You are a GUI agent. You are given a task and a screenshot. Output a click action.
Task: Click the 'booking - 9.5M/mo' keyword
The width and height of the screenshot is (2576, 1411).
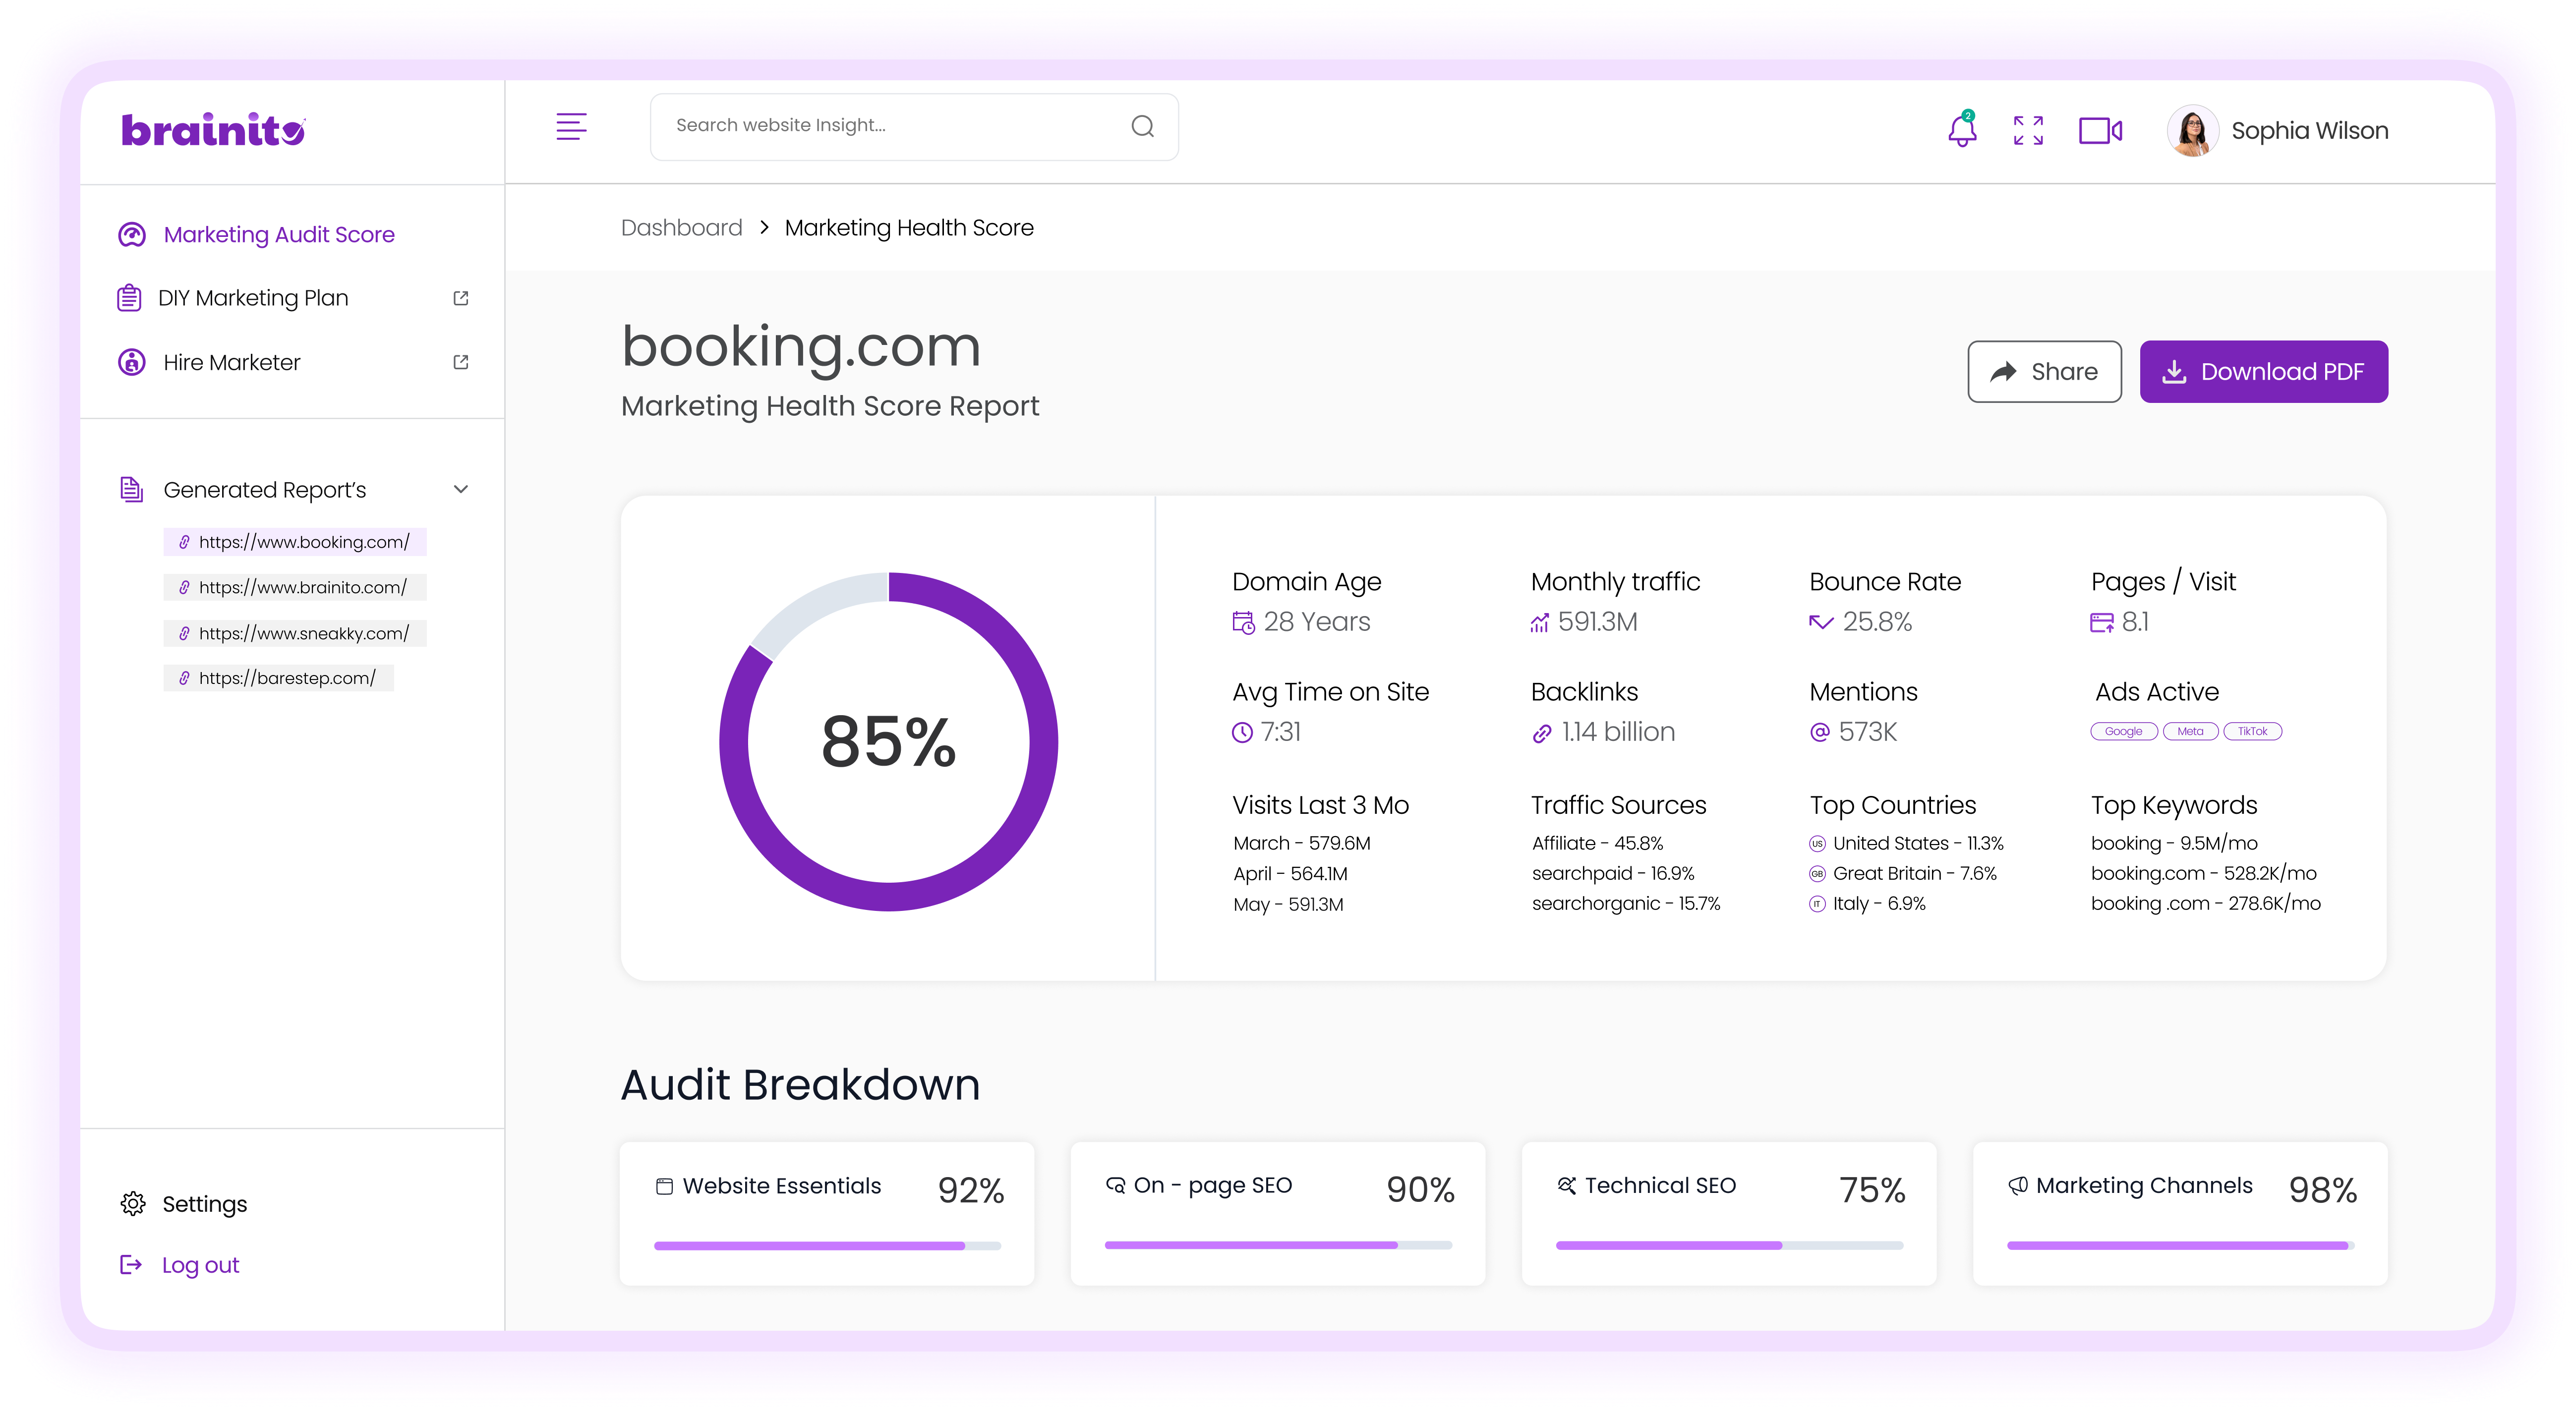2174,844
